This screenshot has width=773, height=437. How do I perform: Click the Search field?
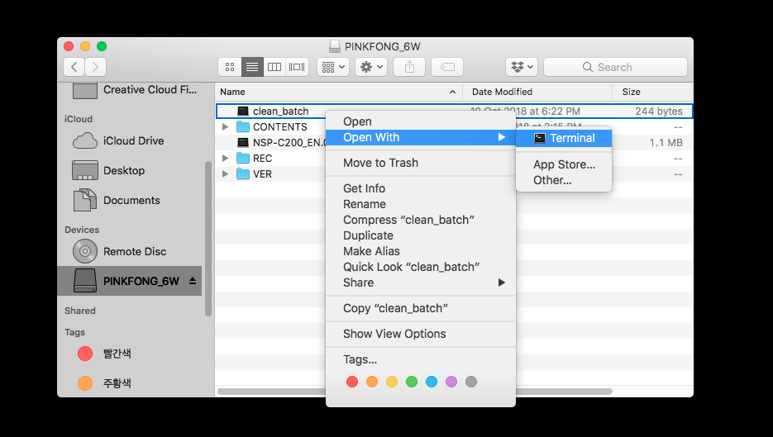click(x=615, y=67)
